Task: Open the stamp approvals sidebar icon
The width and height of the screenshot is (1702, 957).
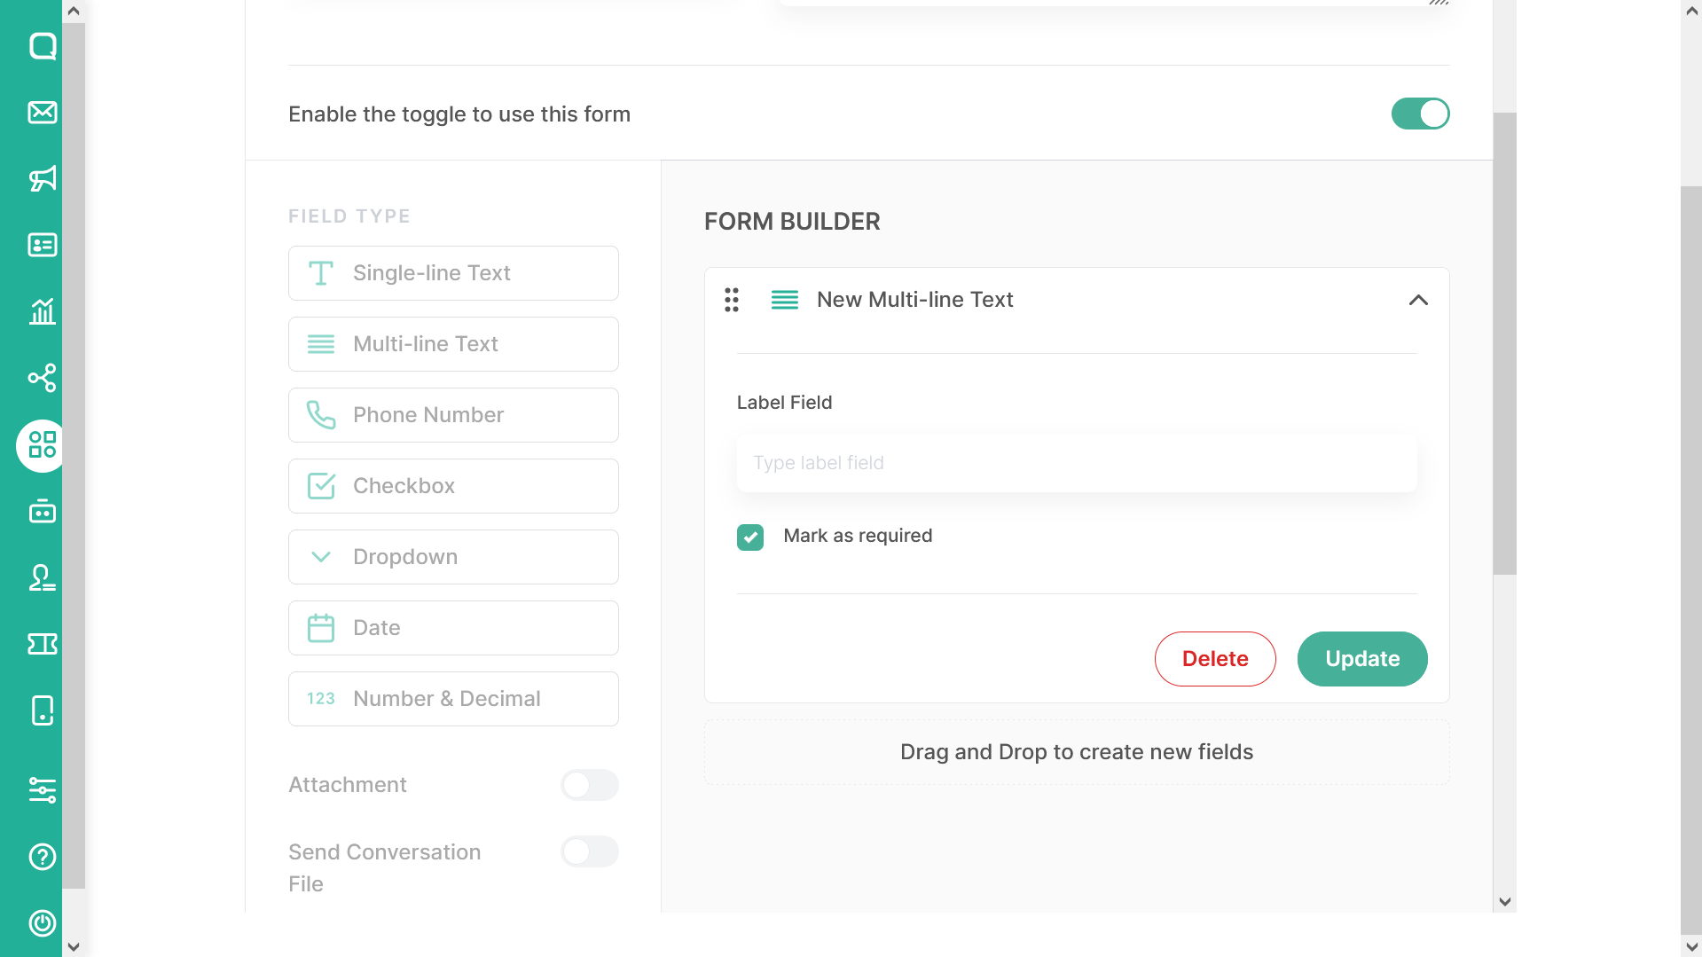Action: pyautogui.click(x=42, y=578)
